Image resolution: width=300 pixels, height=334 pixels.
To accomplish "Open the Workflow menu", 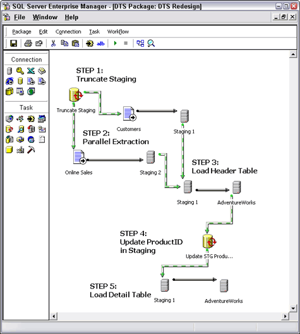I will pyautogui.click(x=118, y=32).
